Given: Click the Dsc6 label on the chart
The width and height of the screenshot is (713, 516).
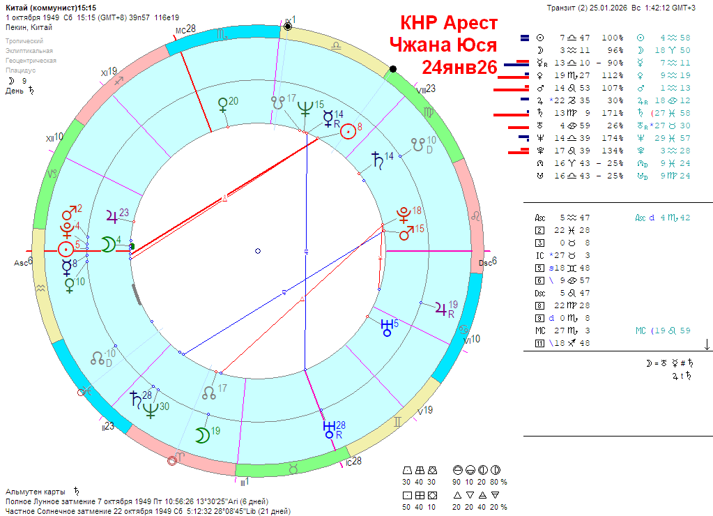Looking at the screenshot, I should (x=488, y=262).
